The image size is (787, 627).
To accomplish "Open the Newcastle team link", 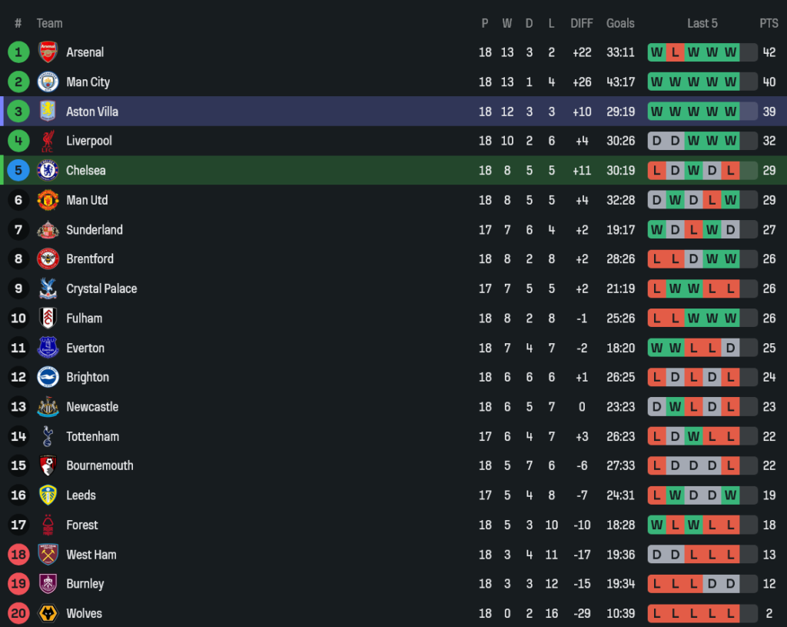I will point(92,406).
